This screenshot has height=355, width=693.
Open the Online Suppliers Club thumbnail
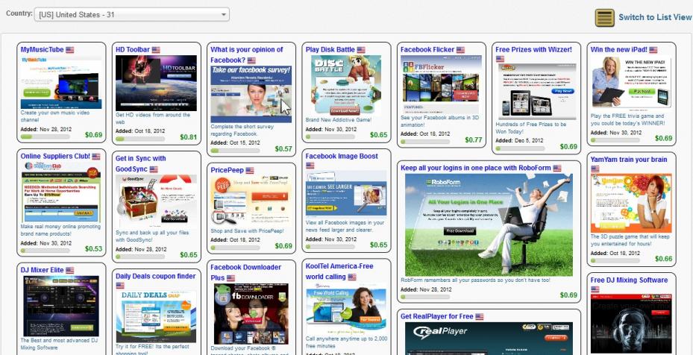tap(61, 192)
